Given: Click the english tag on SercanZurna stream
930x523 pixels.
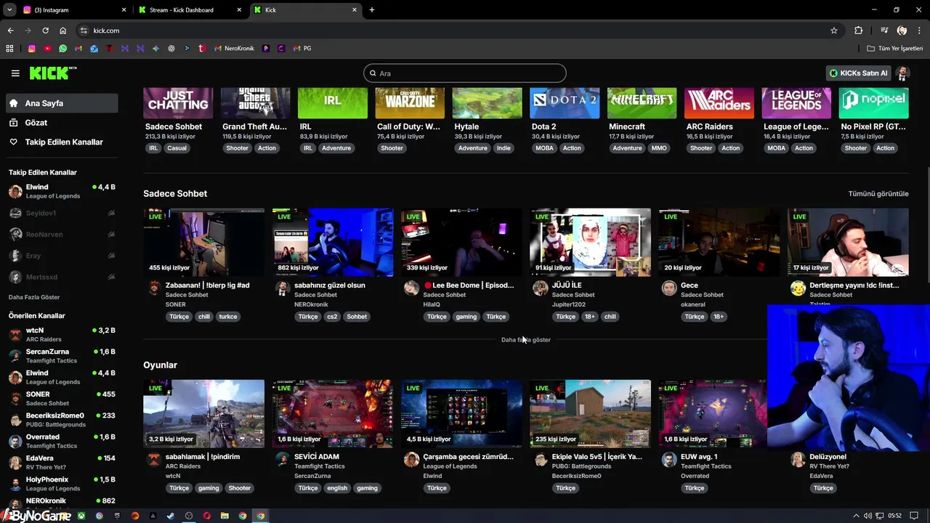Looking at the screenshot, I should coord(337,488).
